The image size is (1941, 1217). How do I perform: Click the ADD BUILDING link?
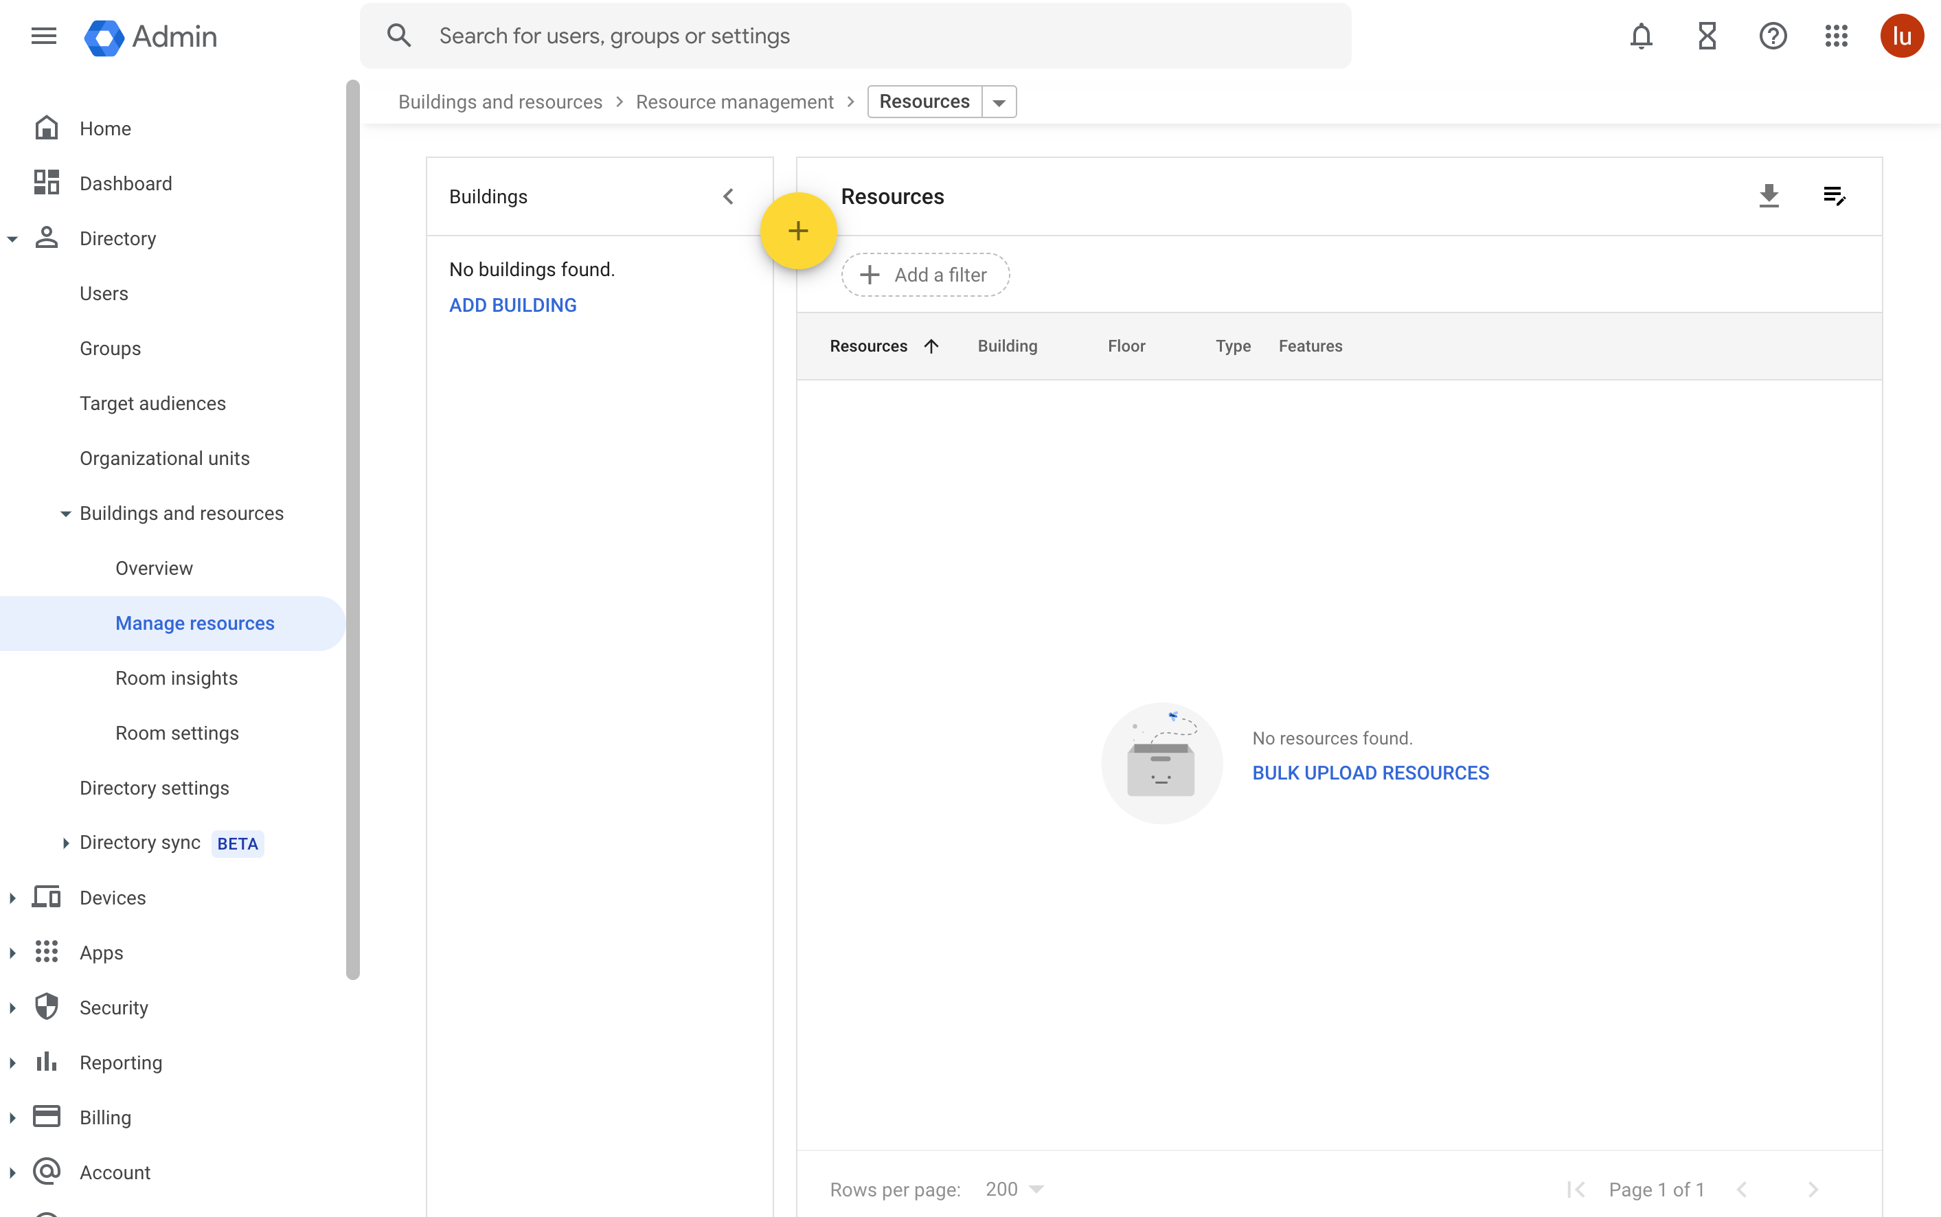click(x=512, y=305)
